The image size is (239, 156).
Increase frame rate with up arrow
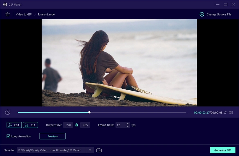tap(128, 124)
